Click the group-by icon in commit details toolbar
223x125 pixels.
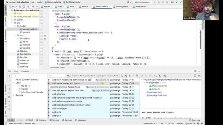[x=155, y=76]
